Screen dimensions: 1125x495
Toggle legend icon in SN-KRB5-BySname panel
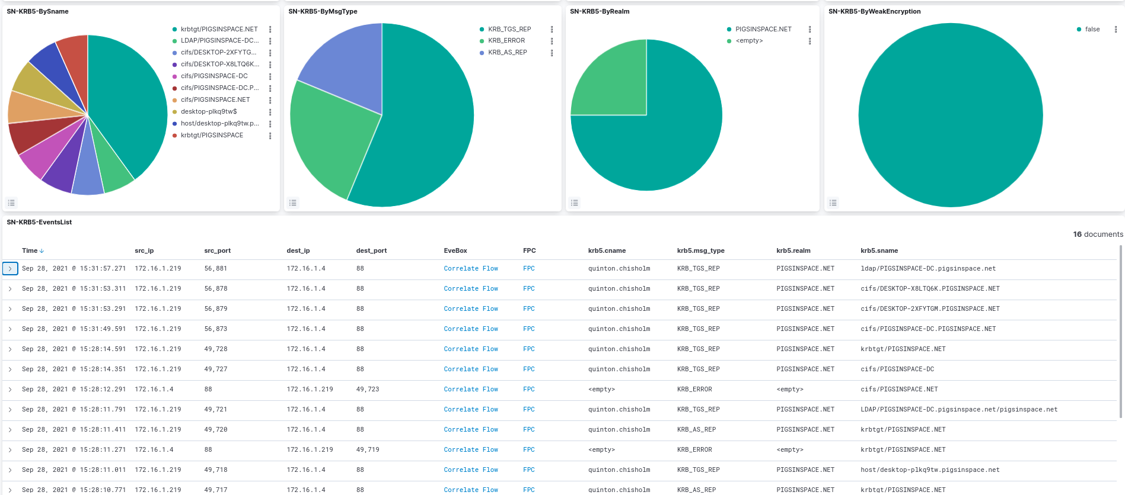tap(11, 202)
